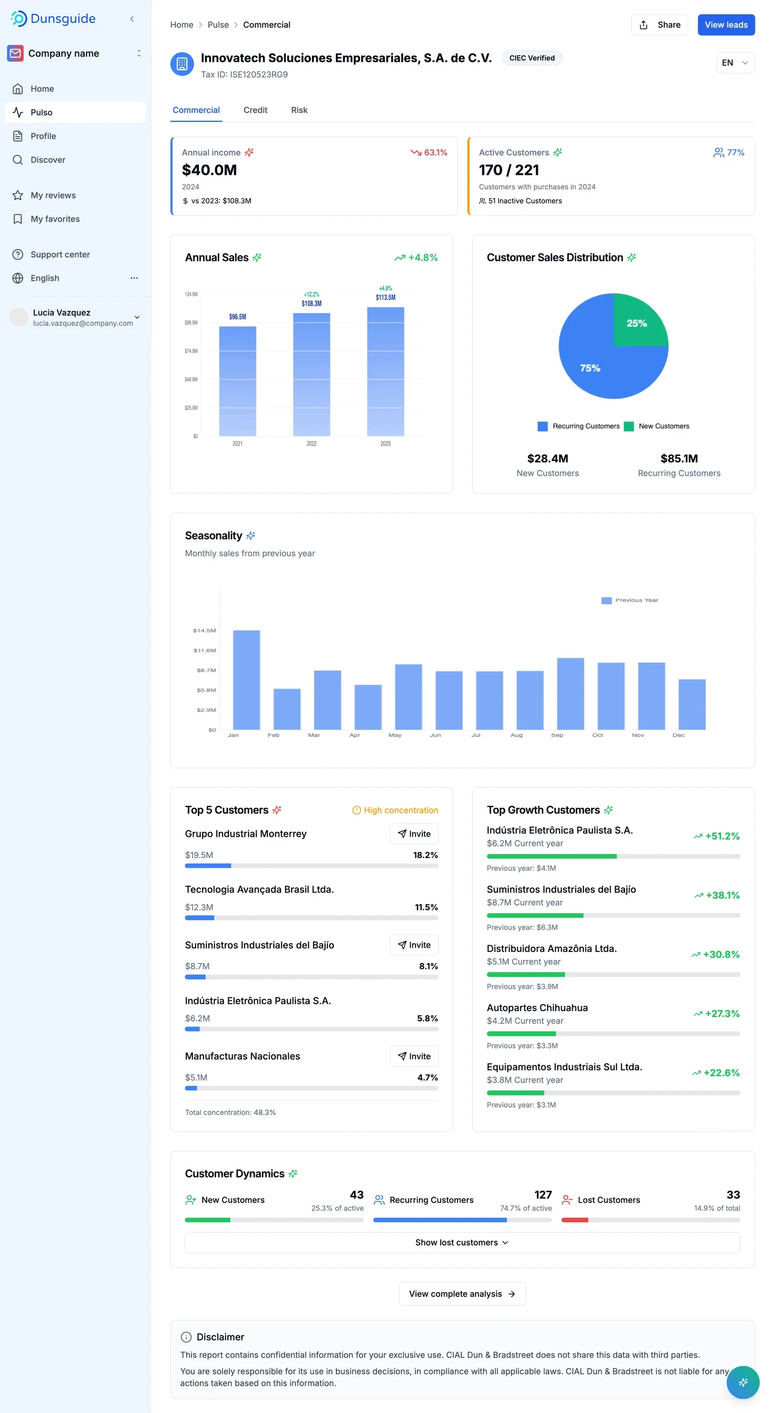Image resolution: width=774 pixels, height=1413 pixels.
Task: Click sparkle icon next to Active Customers
Action: click(x=557, y=153)
